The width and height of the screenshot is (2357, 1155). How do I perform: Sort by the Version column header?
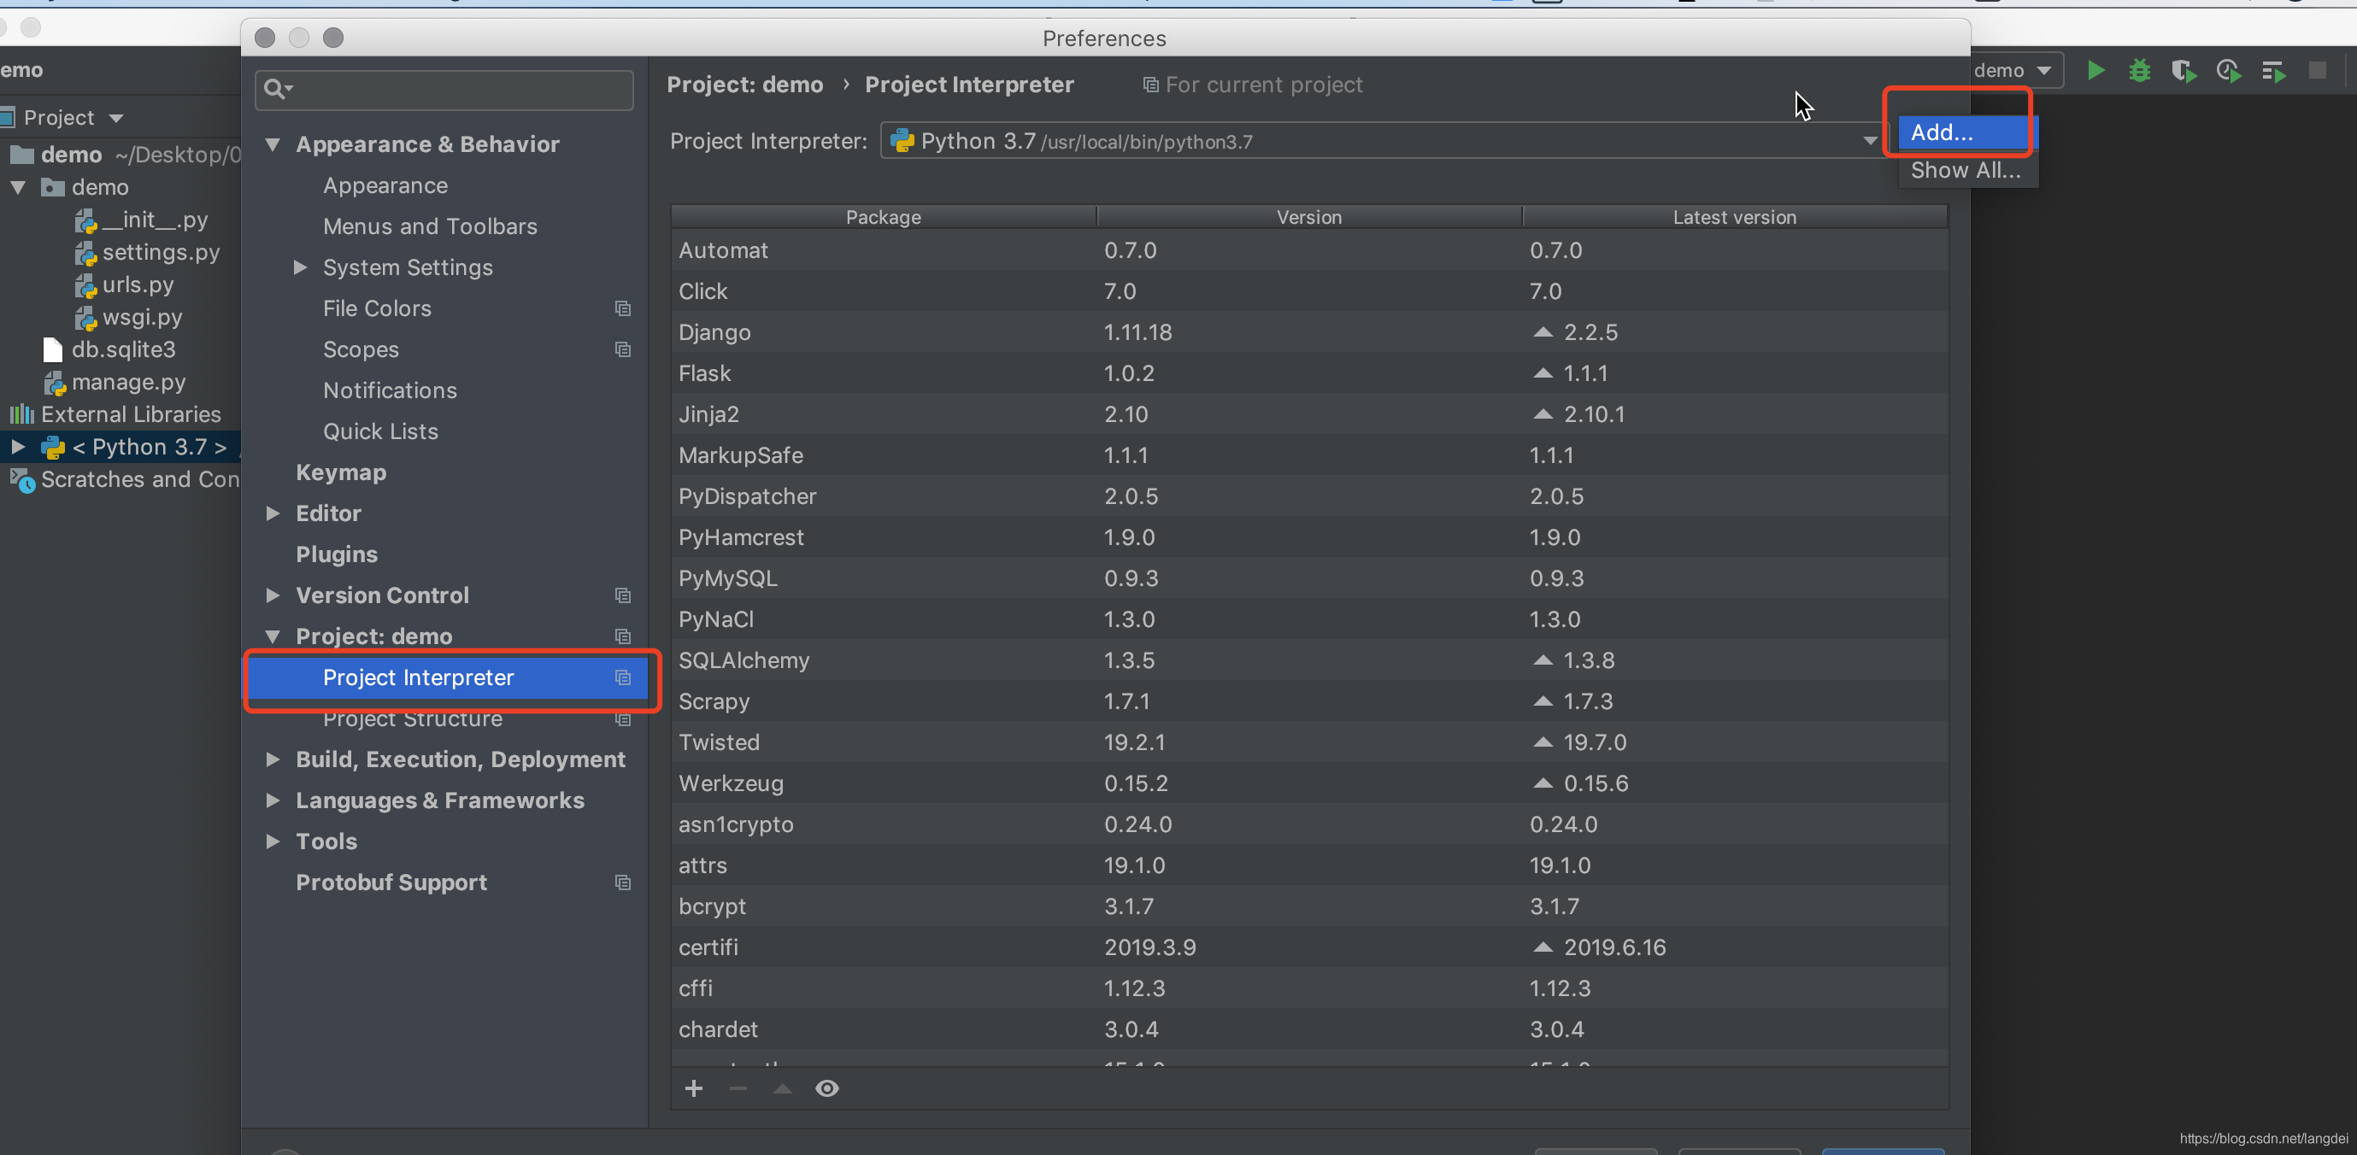coord(1309,218)
